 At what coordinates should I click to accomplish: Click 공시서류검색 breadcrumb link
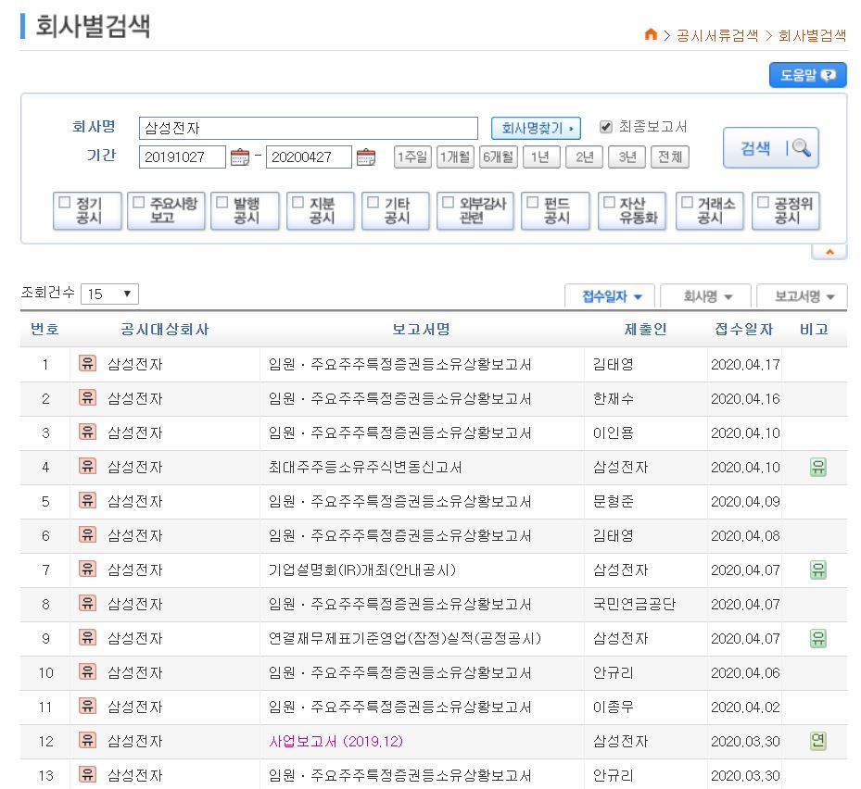coord(717,36)
